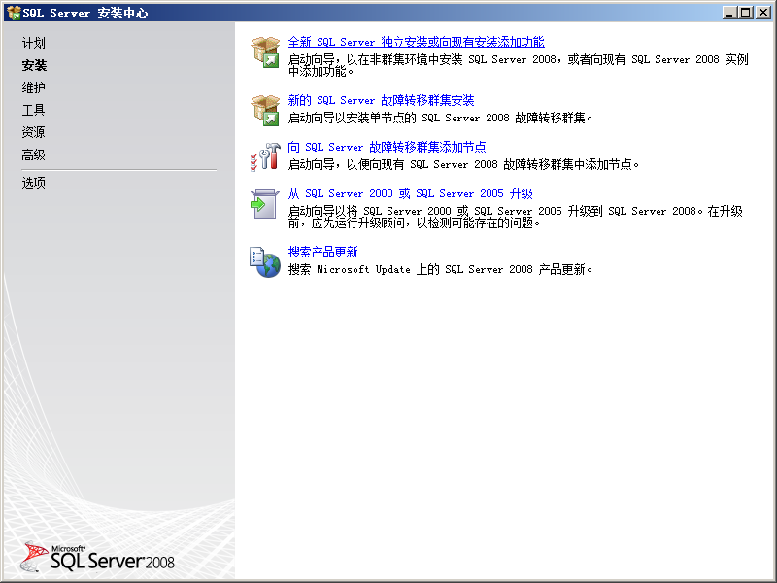The height and width of the screenshot is (583, 777).
Task: Click the box icon for new standalone installation
Action: pyautogui.click(x=265, y=51)
